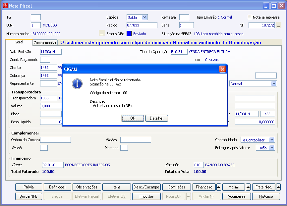Click the Nota ECF button

(174, 196)
